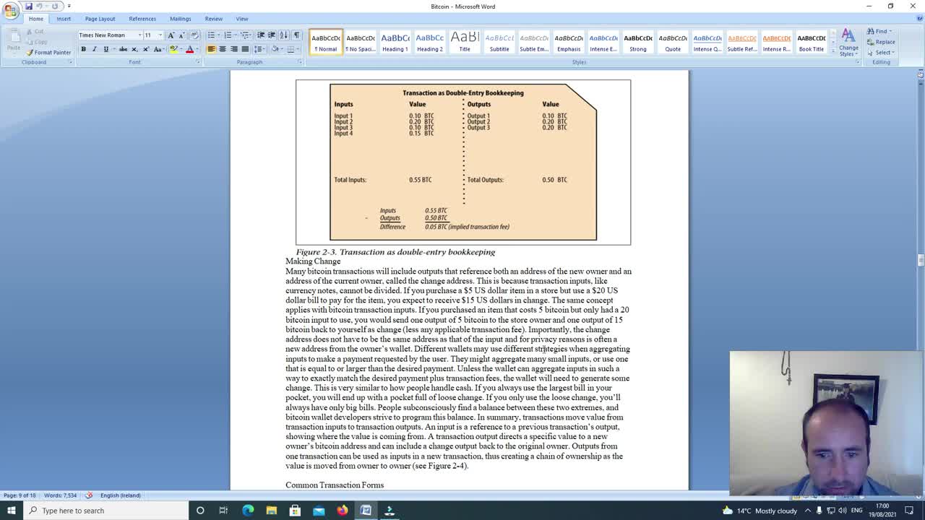The image size is (925, 520).
Task: Increase paragraph indent
Action: point(272,35)
